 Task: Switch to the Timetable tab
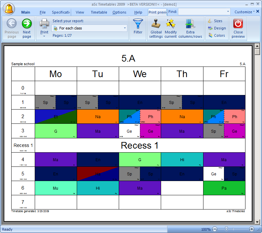coord(99,12)
